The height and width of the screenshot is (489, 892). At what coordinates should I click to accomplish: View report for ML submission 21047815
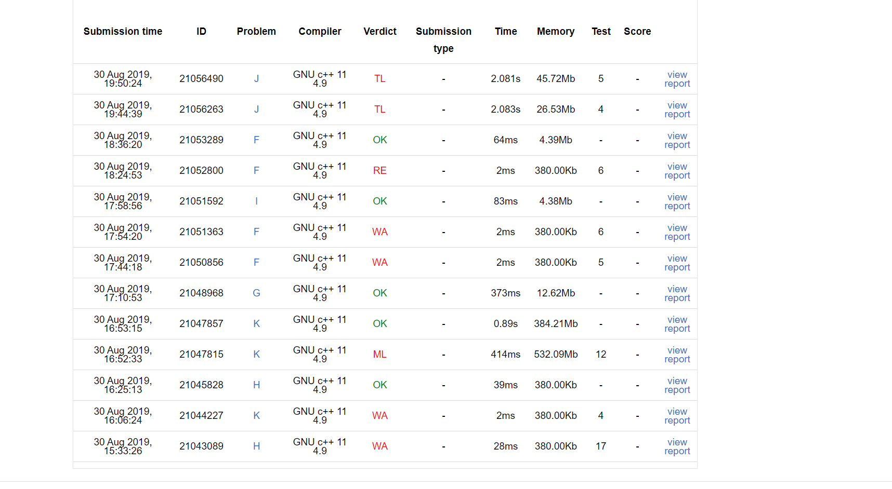coord(677,355)
